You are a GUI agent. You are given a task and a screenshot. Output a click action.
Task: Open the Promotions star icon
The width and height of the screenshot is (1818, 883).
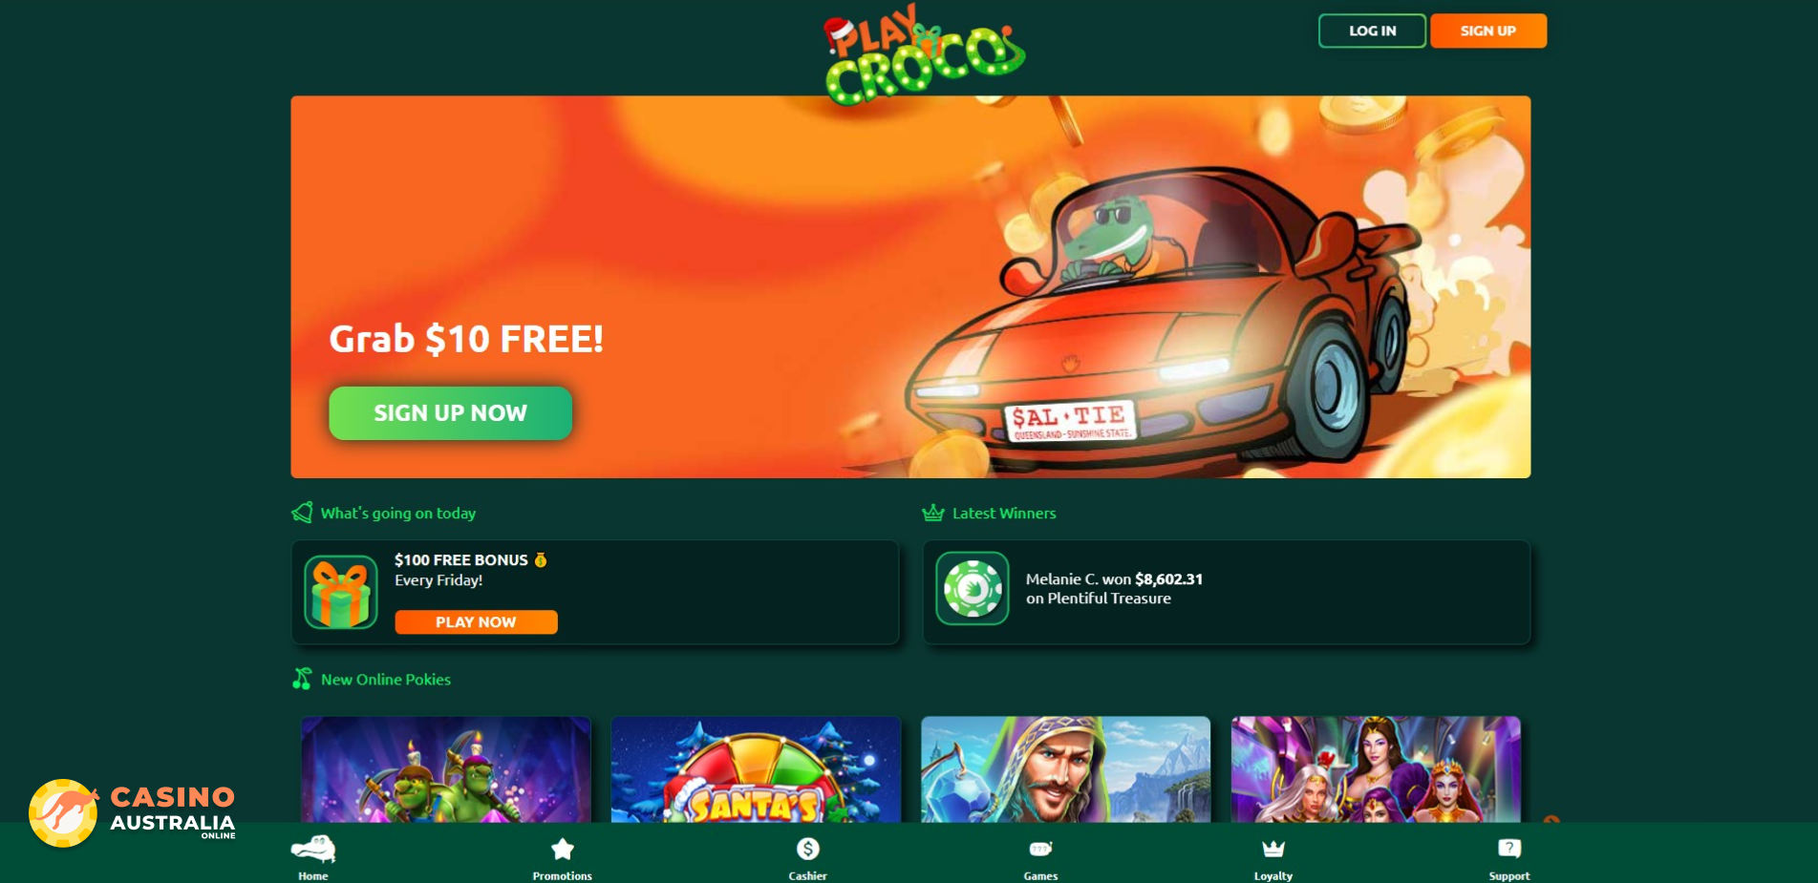(563, 849)
